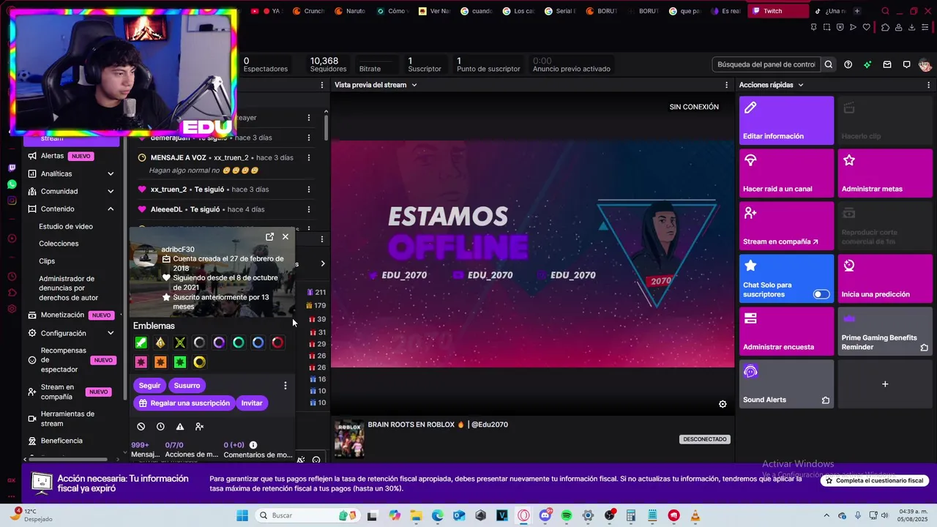Toggle Chat Solo para suscriptores switch
Image resolution: width=937 pixels, height=527 pixels.
pos(821,294)
